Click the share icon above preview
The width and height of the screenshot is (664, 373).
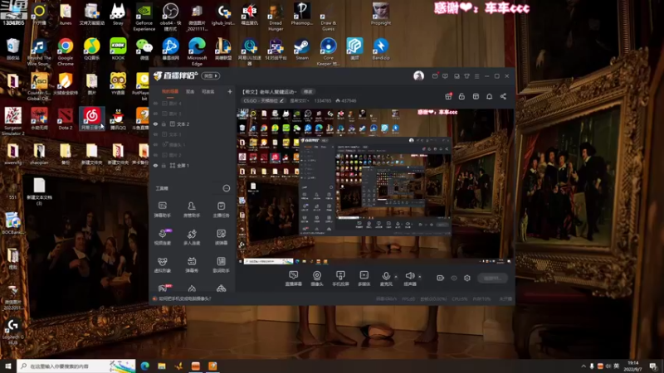tap(503, 96)
